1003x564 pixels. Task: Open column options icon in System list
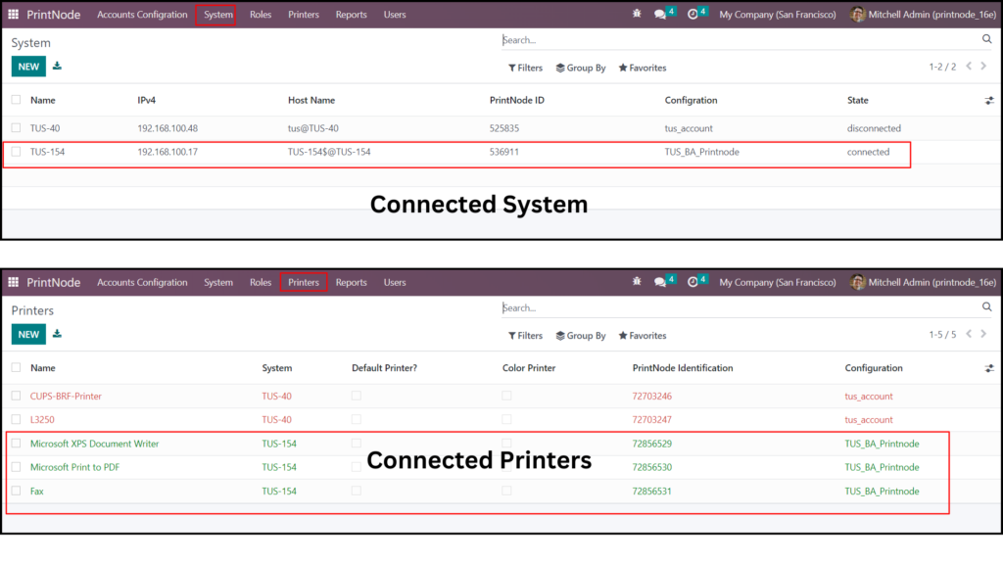coord(989,101)
